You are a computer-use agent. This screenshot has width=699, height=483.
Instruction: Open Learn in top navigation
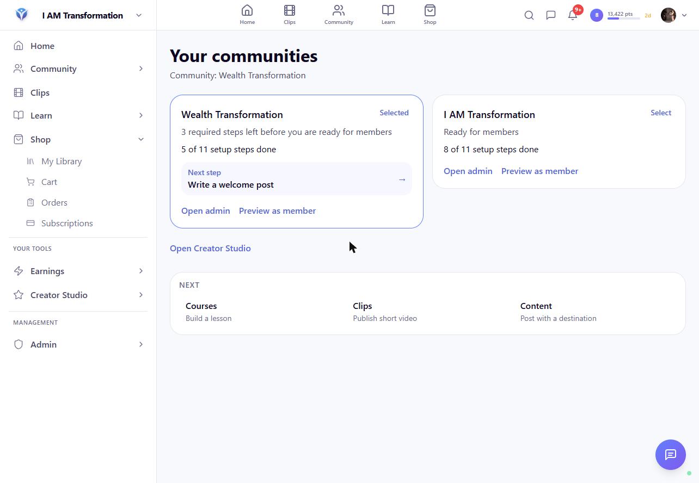388,15
